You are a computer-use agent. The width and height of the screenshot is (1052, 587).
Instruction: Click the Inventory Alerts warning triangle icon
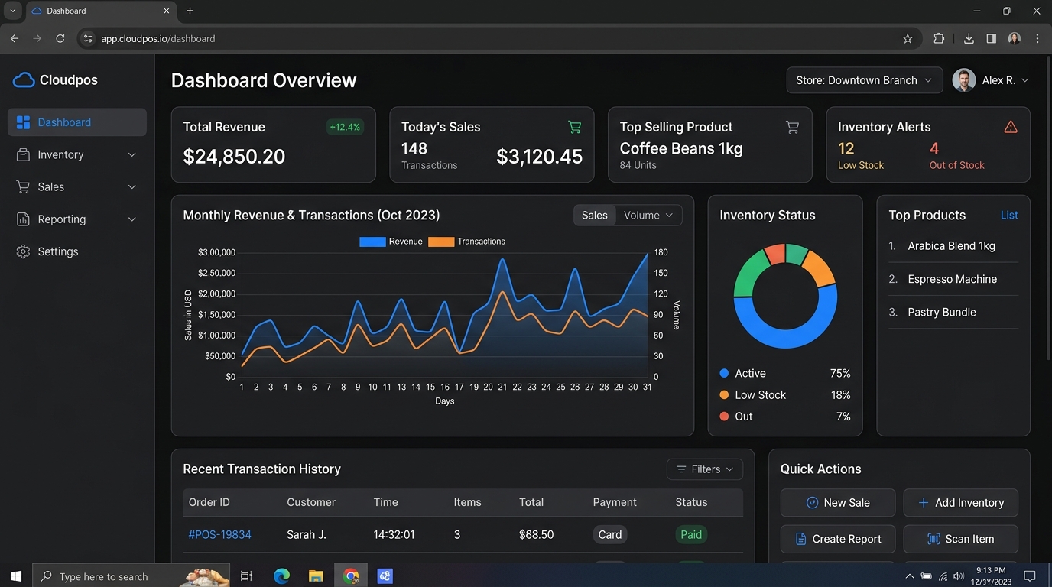coord(1011,127)
